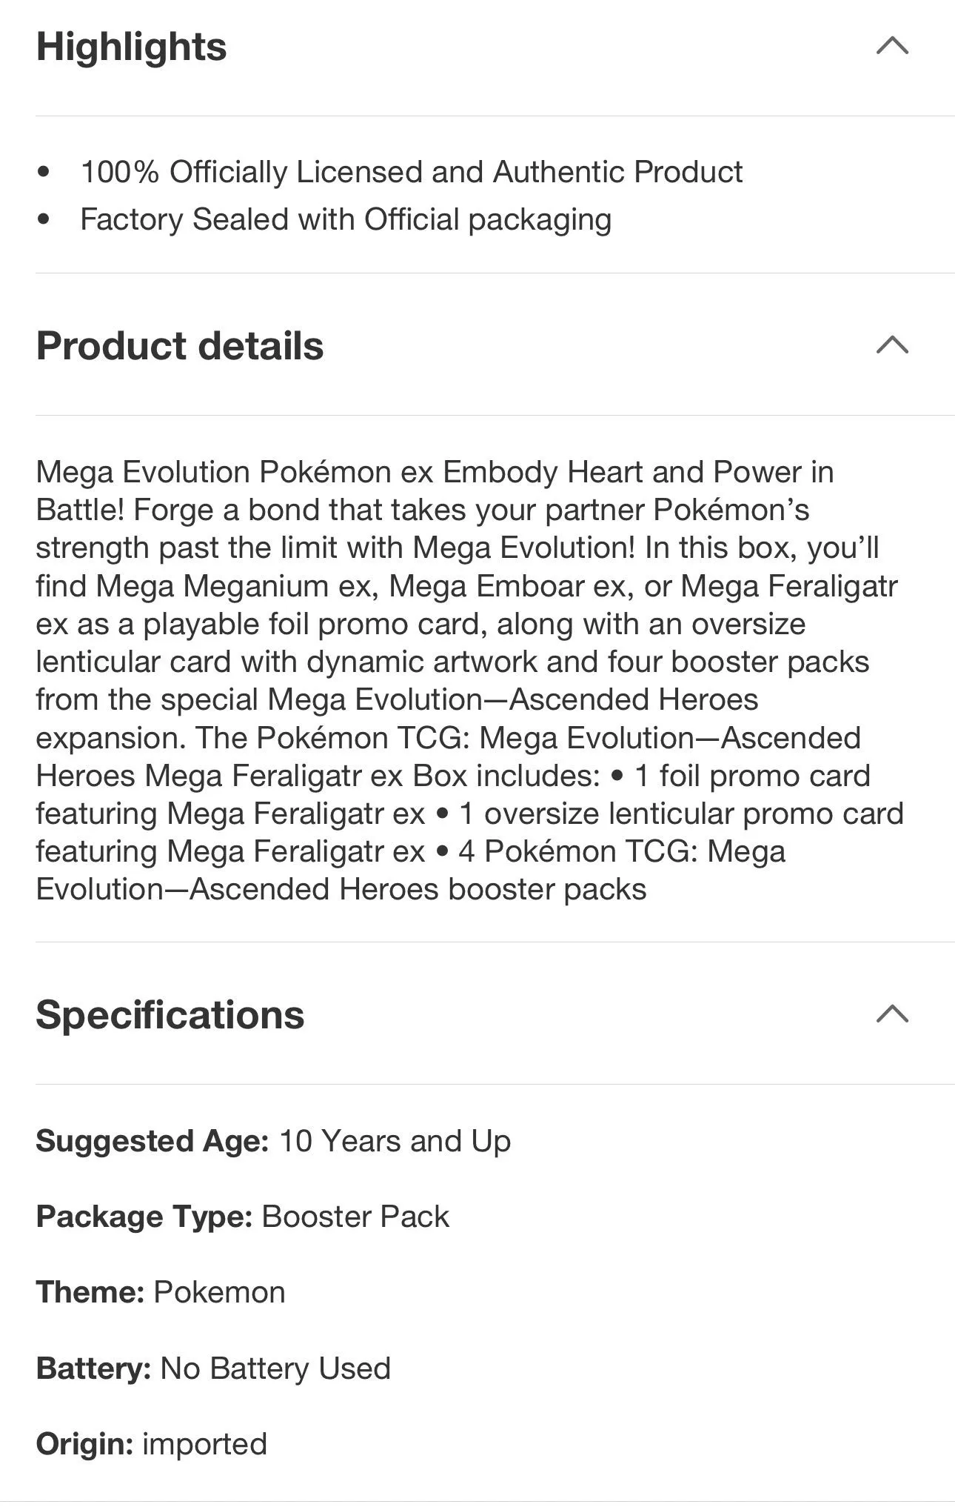
Task: Collapse the Highlights section chevron
Action: tap(892, 46)
